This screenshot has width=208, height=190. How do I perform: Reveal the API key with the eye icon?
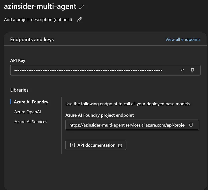tap(182, 70)
